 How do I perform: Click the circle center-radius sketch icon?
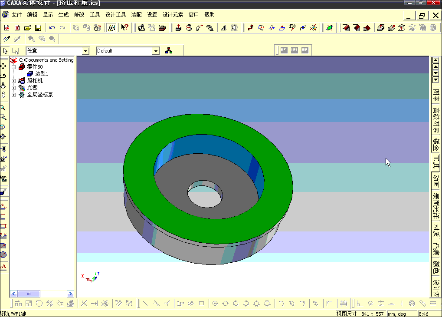pos(215,304)
